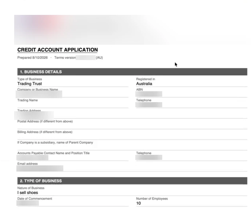Image resolution: width=251 pixels, height=209 pixels.
Task: Select the 'I sell shoes' value
Action: pyautogui.click(x=28, y=193)
